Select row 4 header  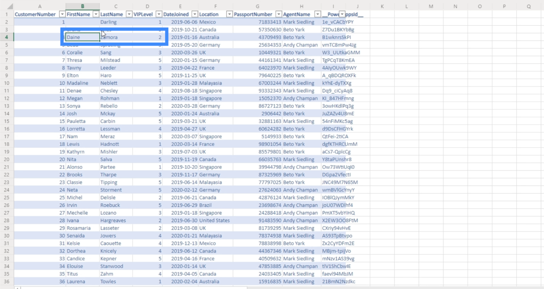[x=6, y=37]
